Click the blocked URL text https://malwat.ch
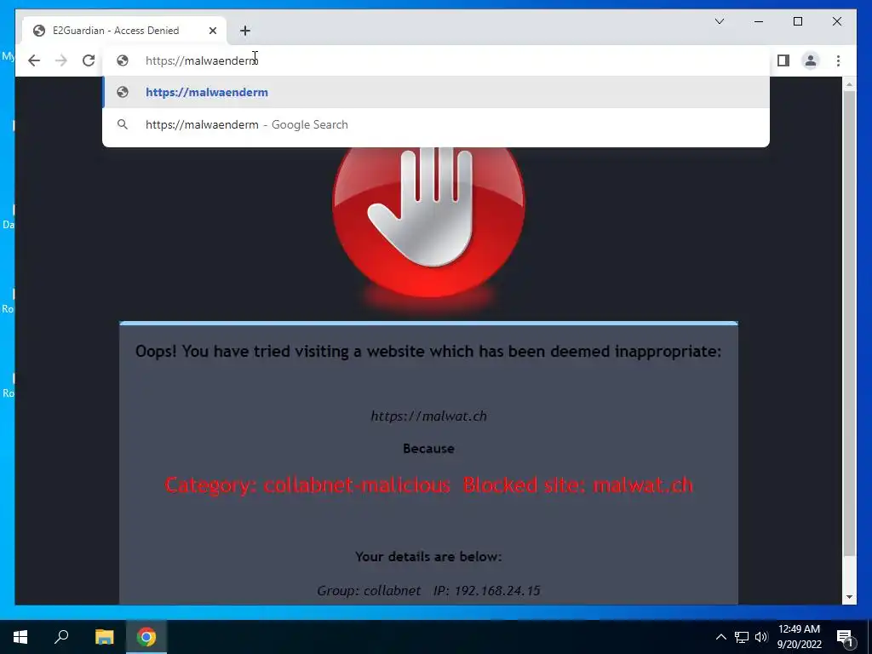Screen dimensions: 872x654 pyautogui.click(x=429, y=416)
